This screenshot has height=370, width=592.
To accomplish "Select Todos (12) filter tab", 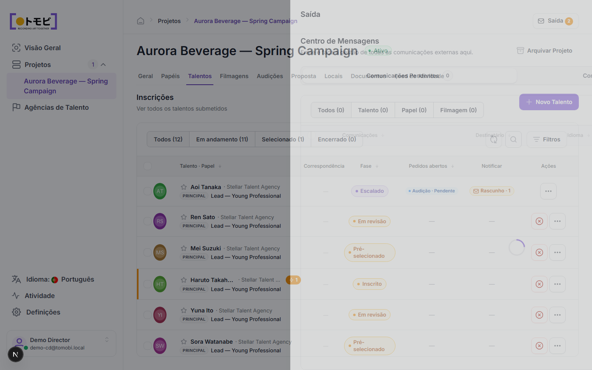I will [168, 139].
